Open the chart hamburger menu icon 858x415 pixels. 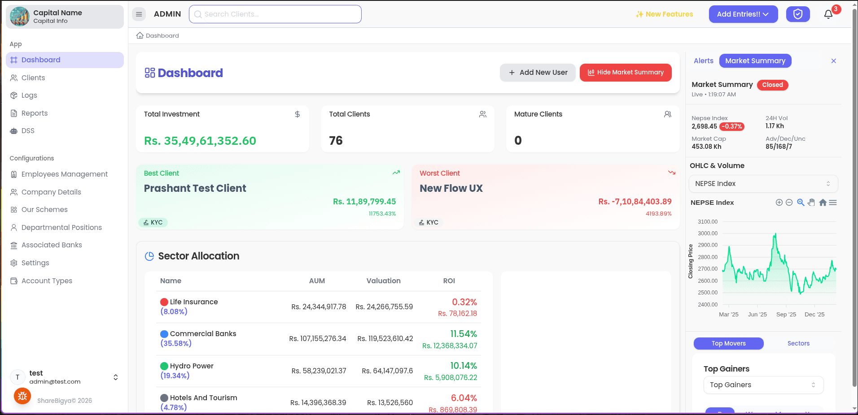coord(833,203)
